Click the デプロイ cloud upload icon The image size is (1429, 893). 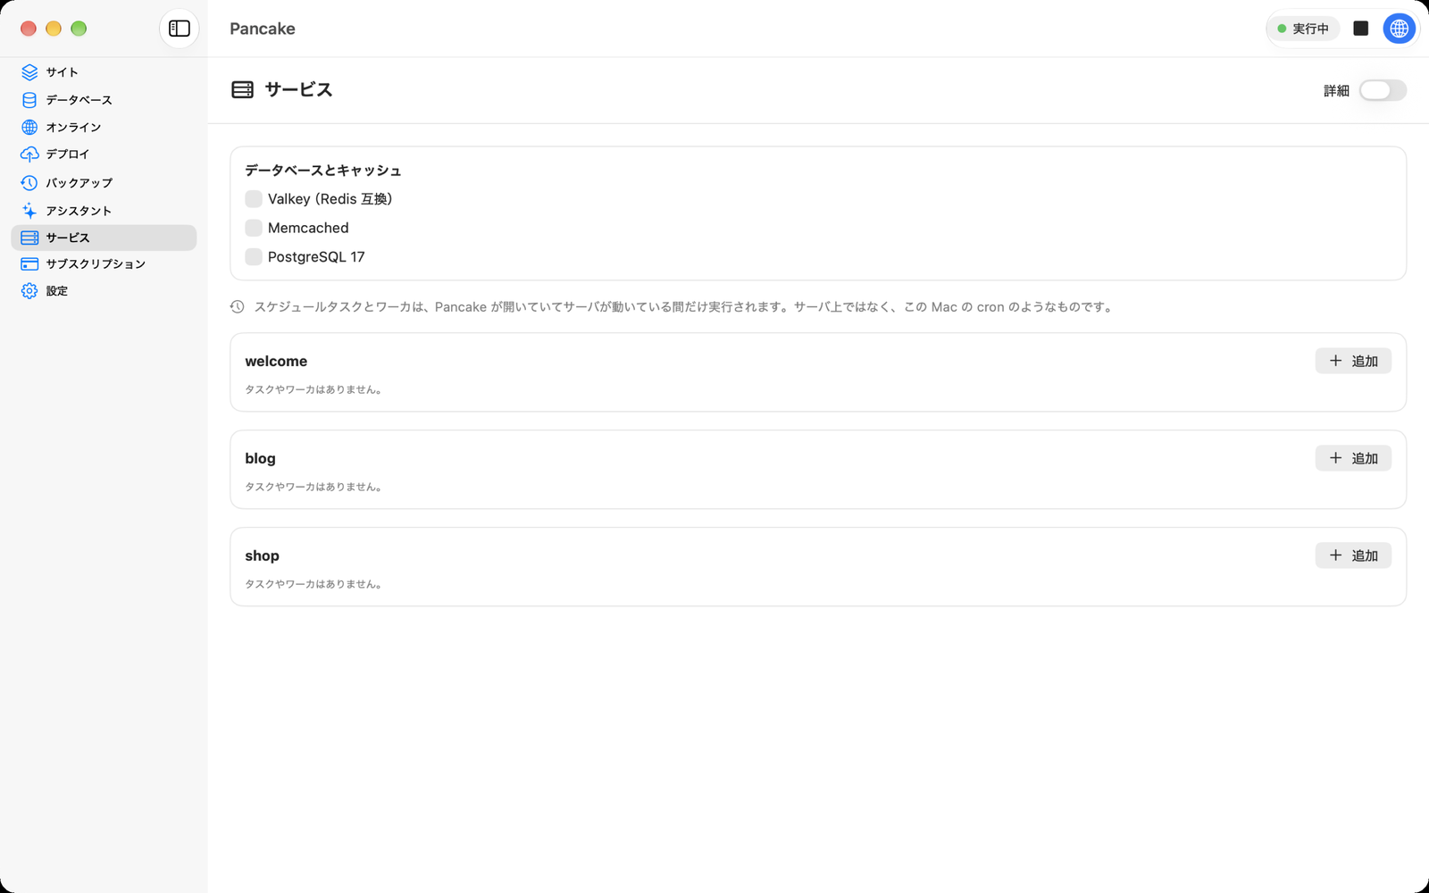coord(29,154)
